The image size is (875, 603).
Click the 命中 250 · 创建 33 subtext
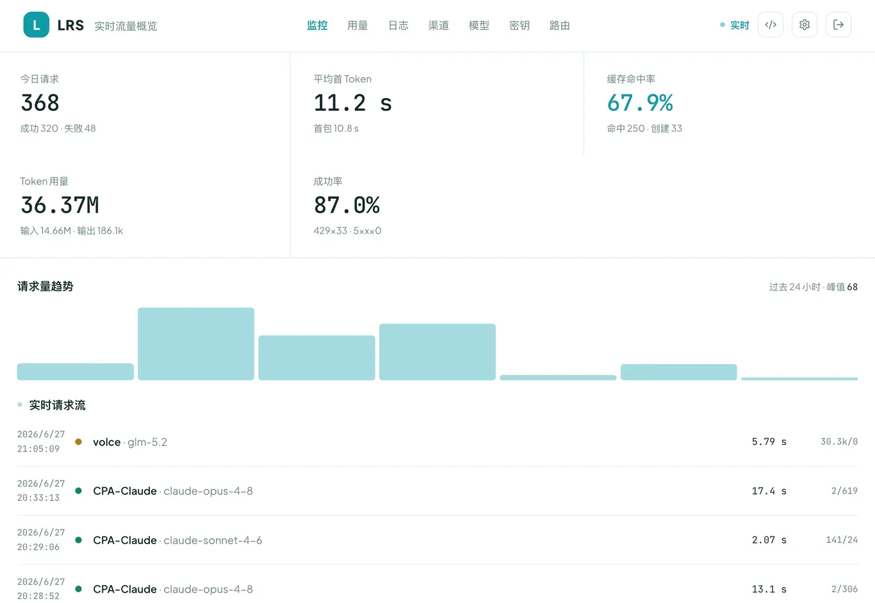(645, 128)
